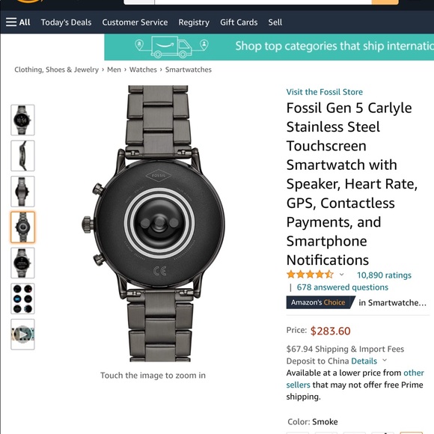
Task: Expand the star ratings dropdown arrow
Action: coord(341,275)
